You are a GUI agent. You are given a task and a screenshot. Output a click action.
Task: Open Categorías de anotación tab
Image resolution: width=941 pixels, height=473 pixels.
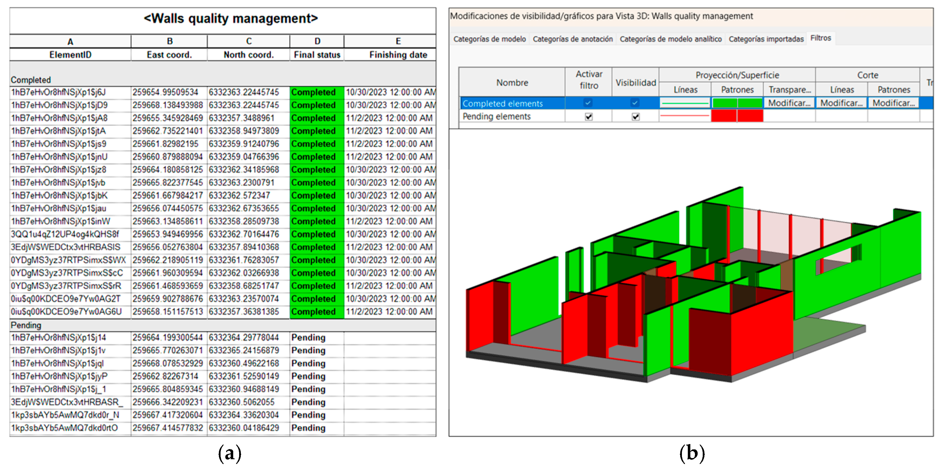click(572, 39)
